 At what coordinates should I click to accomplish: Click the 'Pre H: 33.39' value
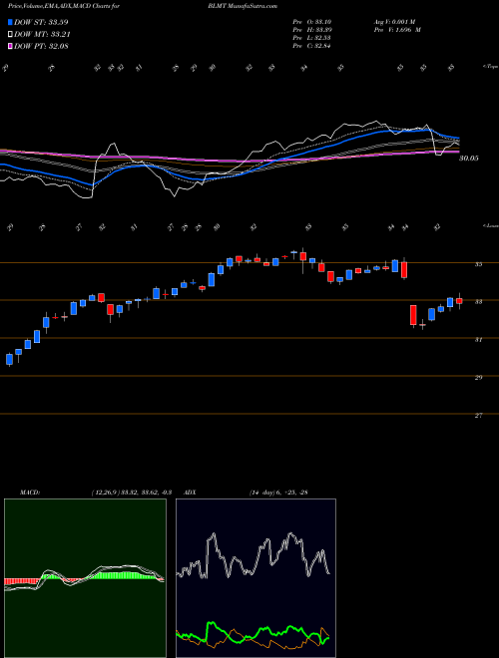click(x=311, y=30)
